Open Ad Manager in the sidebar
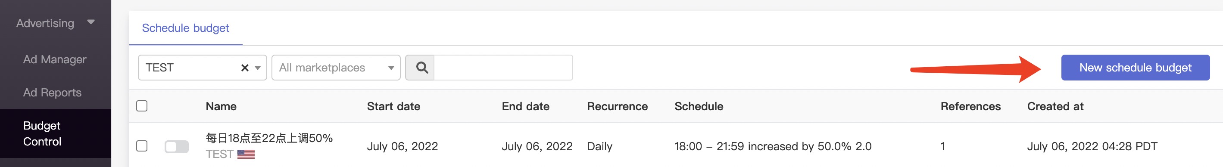This screenshot has height=167, width=1223. (55, 59)
